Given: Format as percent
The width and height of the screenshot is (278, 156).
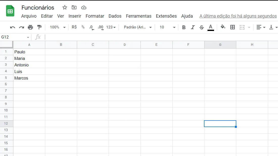Looking at the screenshot, I should [x=83, y=27].
